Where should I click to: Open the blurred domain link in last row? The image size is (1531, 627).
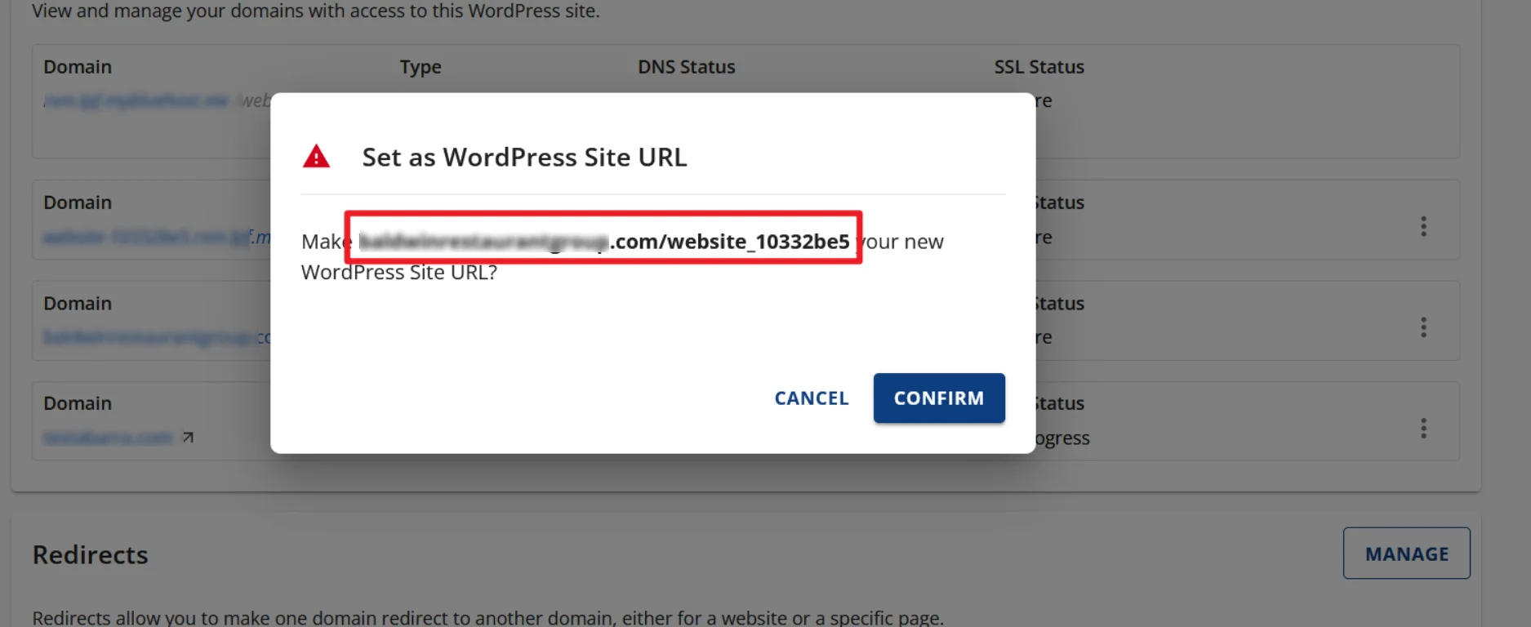pos(108,438)
